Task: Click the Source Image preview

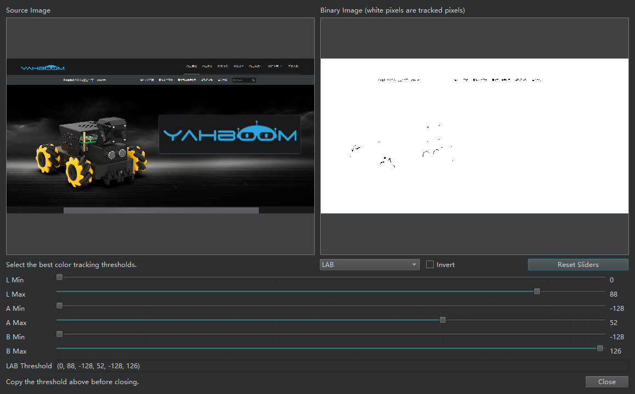Action: point(160,136)
